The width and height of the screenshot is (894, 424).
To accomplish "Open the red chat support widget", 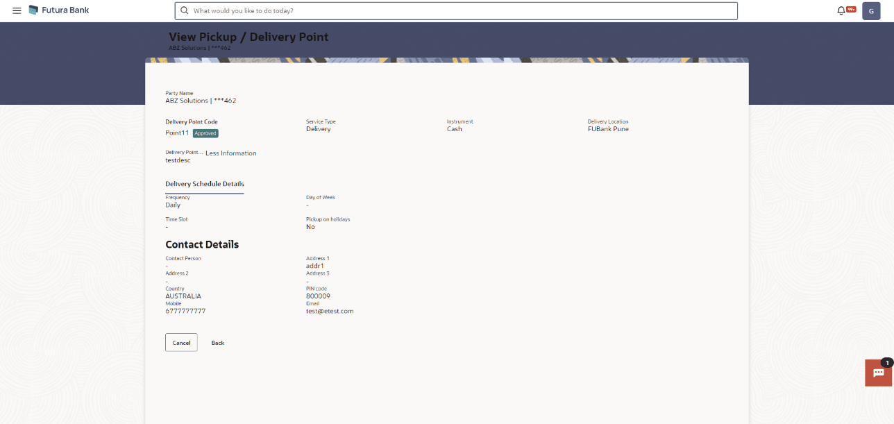I will click(x=878, y=373).
